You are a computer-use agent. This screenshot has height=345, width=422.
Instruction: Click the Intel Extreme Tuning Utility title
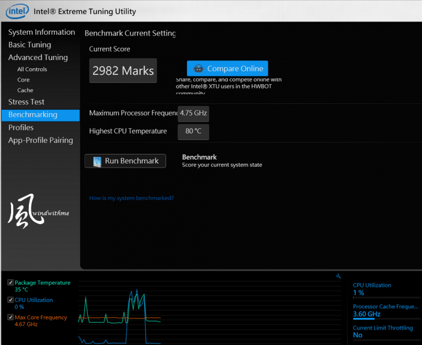tap(85, 12)
